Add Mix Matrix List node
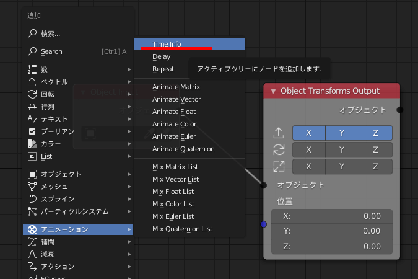 189,167
